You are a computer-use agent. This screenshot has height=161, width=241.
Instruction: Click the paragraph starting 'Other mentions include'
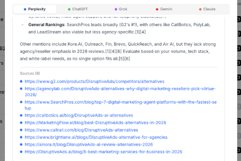coord(118,52)
